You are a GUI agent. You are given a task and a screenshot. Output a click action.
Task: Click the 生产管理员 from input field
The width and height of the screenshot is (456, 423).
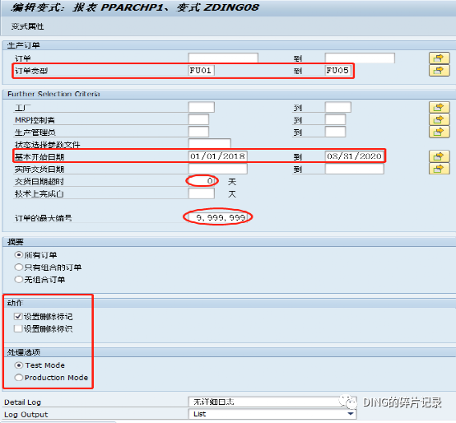point(198,132)
